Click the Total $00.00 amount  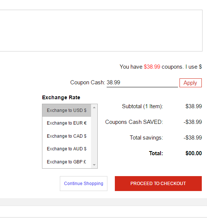[194, 153]
